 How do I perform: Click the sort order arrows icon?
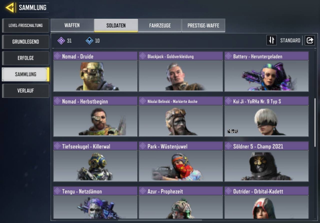pos(271,40)
